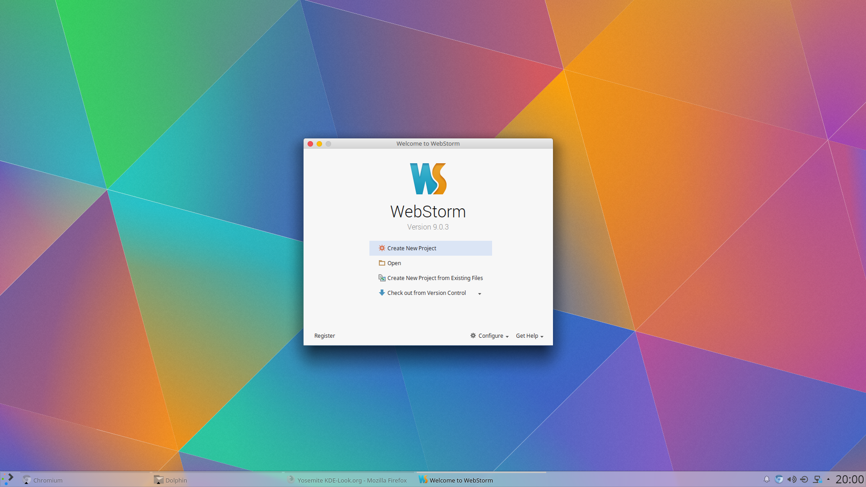Close the Welcome to WebStorm window
This screenshot has height=487, width=866.
(x=310, y=144)
